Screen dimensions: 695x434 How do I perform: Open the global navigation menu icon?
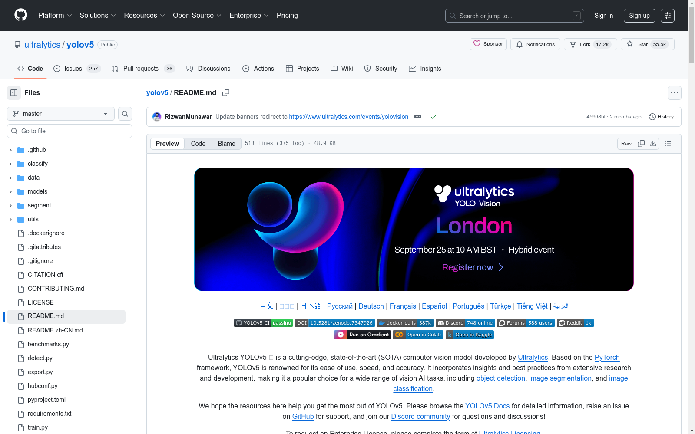[668, 16]
